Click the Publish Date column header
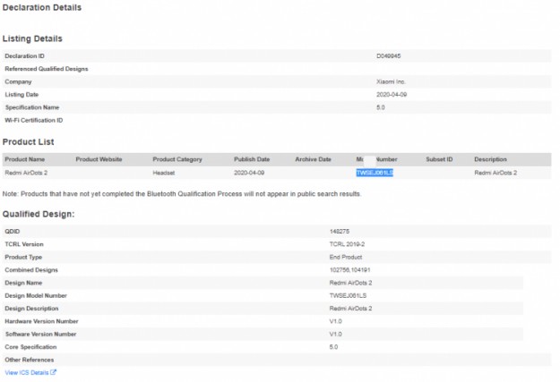Viewport: 560px width, 382px height. [x=252, y=159]
